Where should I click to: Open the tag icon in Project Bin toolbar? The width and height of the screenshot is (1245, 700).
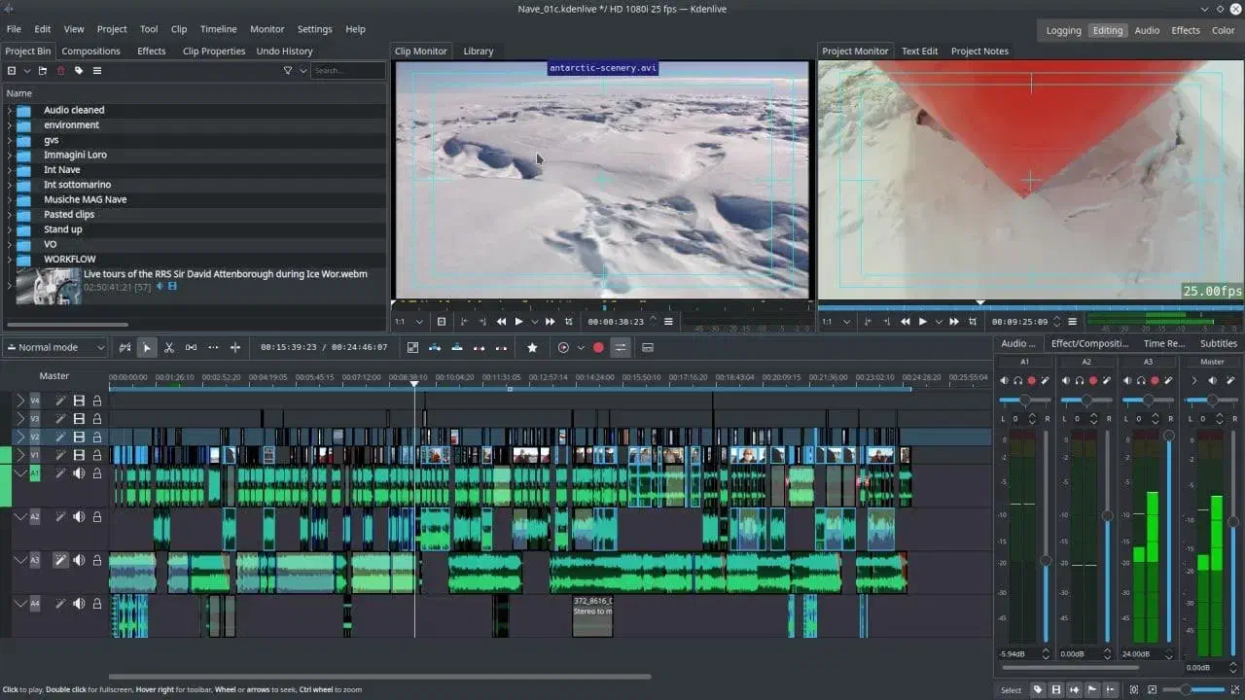79,71
